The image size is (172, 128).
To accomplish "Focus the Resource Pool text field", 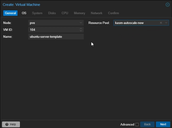I will 135,23.
